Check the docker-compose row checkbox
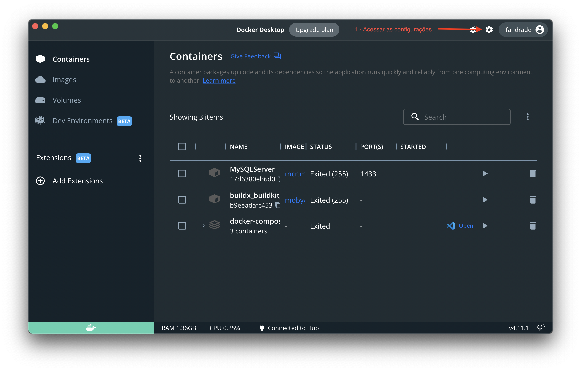Screen dimensions: 581x371 point(182,226)
